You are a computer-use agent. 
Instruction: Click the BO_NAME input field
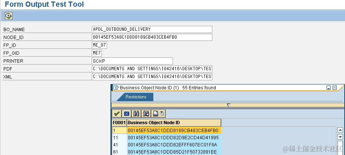(x=152, y=29)
